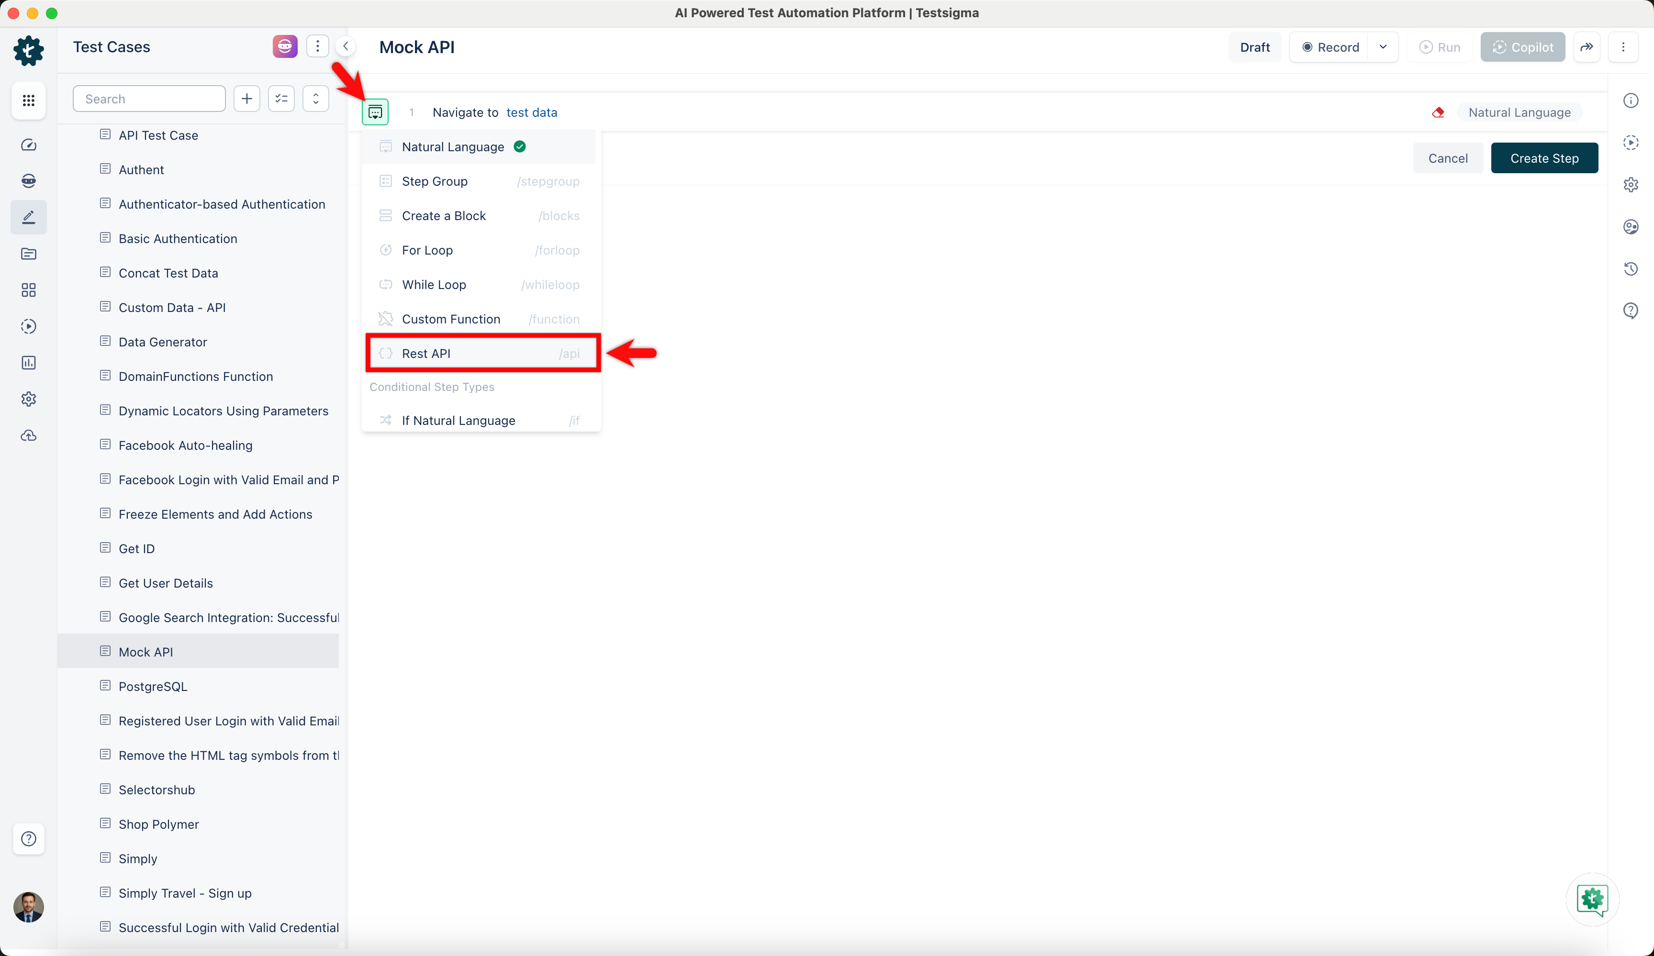Image resolution: width=1654 pixels, height=956 pixels.
Task: Toggle the bulk select checklist icon
Action: pos(281,99)
